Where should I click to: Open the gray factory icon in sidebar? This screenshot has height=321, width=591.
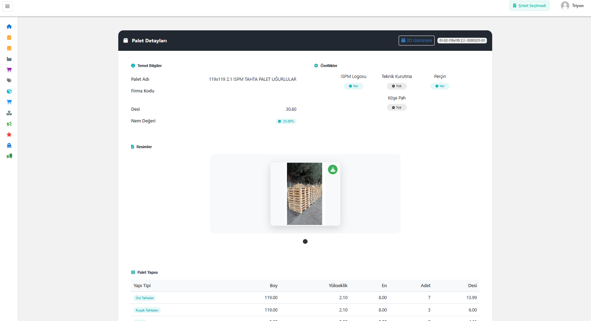click(9, 59)
